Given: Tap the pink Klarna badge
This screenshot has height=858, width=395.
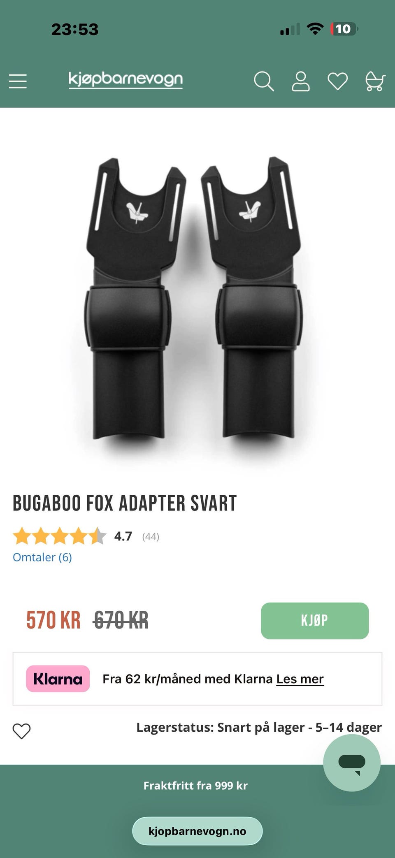Looking at the screenshot, I should 58,679.
